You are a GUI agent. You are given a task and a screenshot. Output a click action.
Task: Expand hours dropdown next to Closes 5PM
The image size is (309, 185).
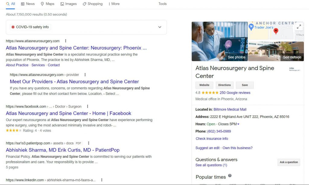click(x=238, y=124)
